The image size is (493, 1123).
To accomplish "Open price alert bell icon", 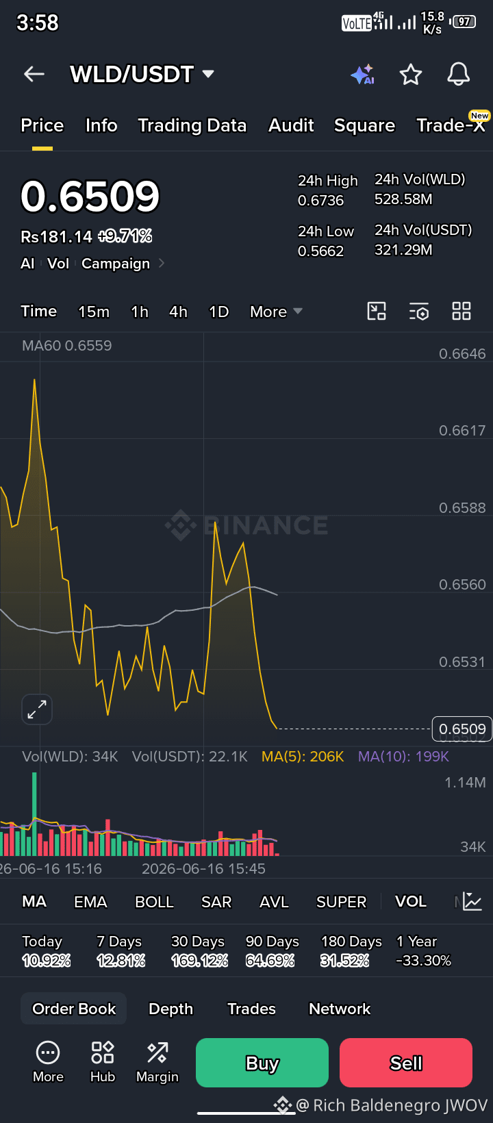I will click(x=459, y=74).
